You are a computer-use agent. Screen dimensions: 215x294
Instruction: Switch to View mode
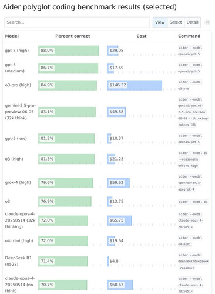point(160,22)
